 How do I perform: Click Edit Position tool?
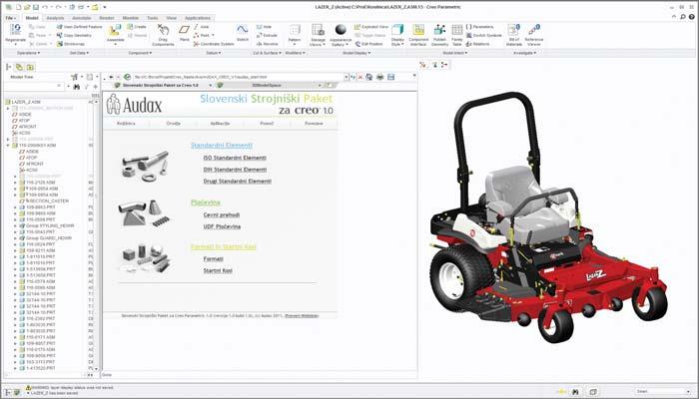pyautogui.click(x=368, y=44)
